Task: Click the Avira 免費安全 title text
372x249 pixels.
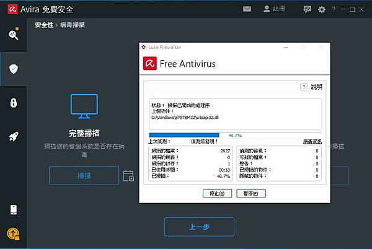Action: pyautogui.click(x=46, y=9)
